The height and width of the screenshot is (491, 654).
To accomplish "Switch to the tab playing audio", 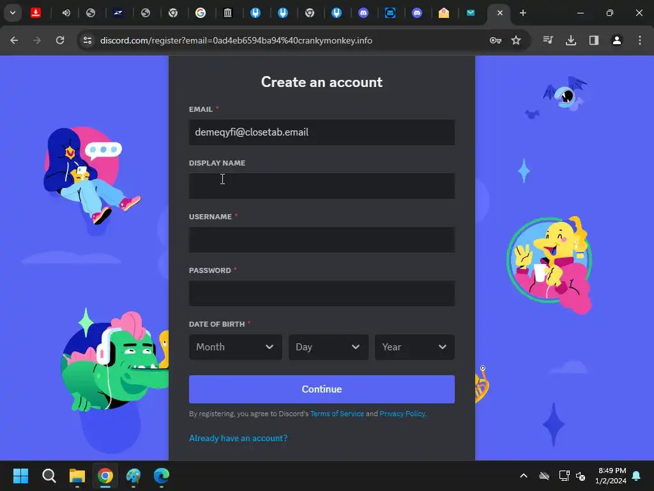I will point(66,13).
